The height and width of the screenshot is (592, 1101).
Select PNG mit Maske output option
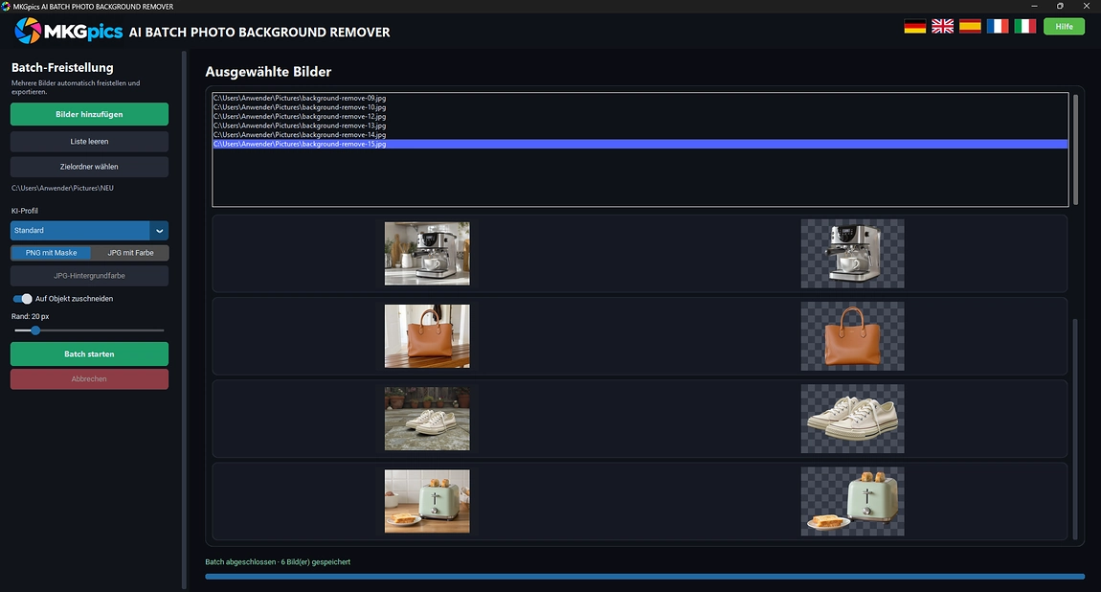point(52,253)
